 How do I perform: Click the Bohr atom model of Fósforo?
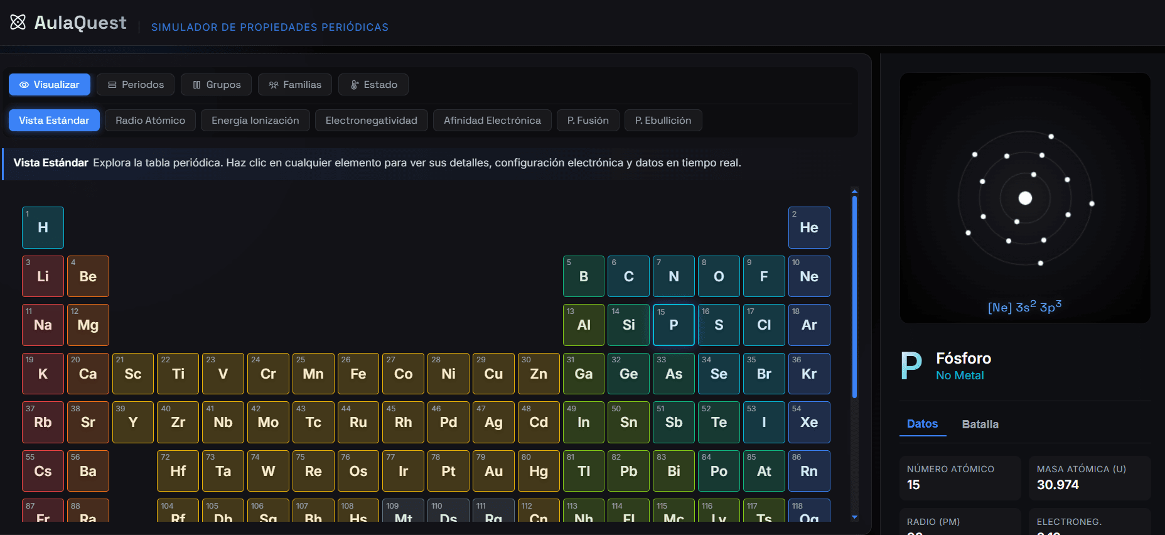pyautogui.click(x=1025, y=198)
